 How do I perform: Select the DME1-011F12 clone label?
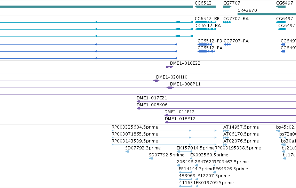tap(179, 112)
